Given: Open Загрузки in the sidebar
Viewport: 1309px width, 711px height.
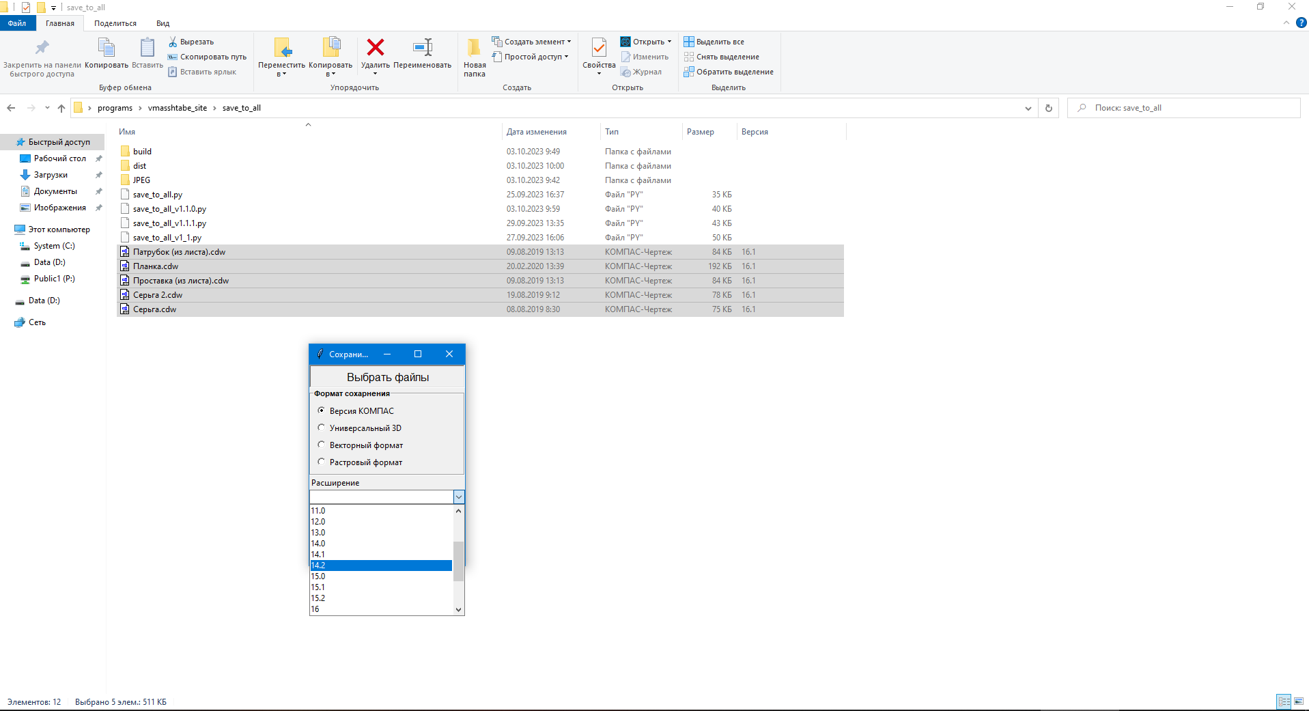Looking at the screenshot, I should tap(51, 175).
